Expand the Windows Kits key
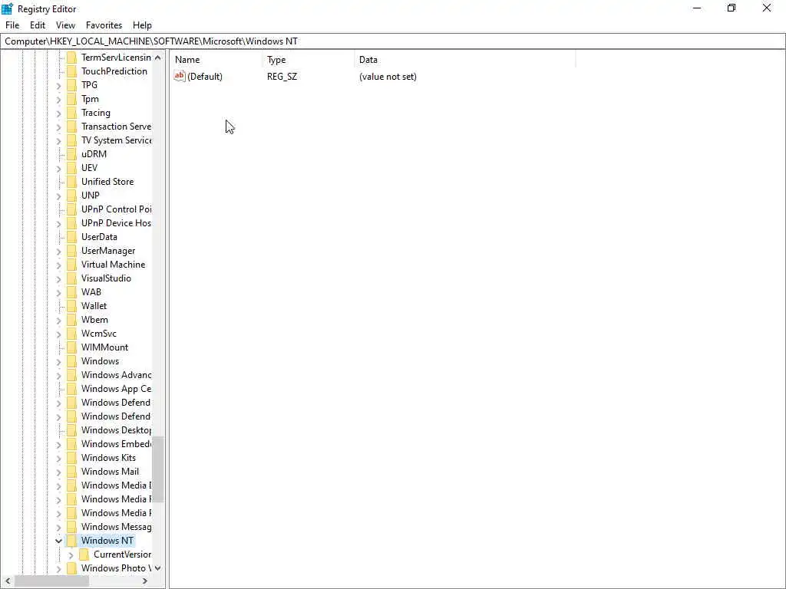The image size is (786, 589). point(58,459)
